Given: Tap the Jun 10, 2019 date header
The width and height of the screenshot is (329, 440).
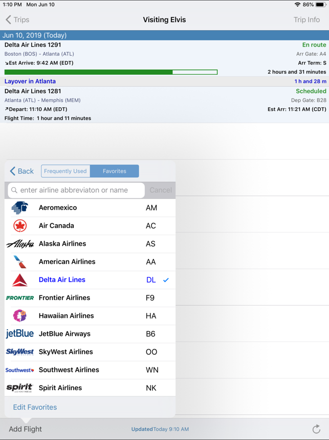Looking at the screenshot, I should click(x=164, y=35).
